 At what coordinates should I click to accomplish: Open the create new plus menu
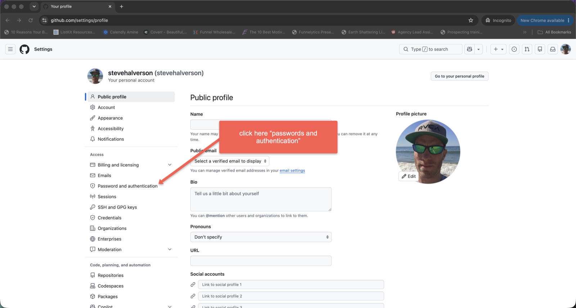click(498, 49)
